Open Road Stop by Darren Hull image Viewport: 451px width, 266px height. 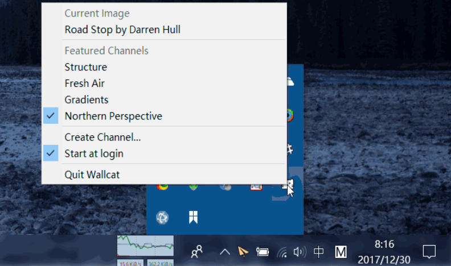[x=122, y=30]
